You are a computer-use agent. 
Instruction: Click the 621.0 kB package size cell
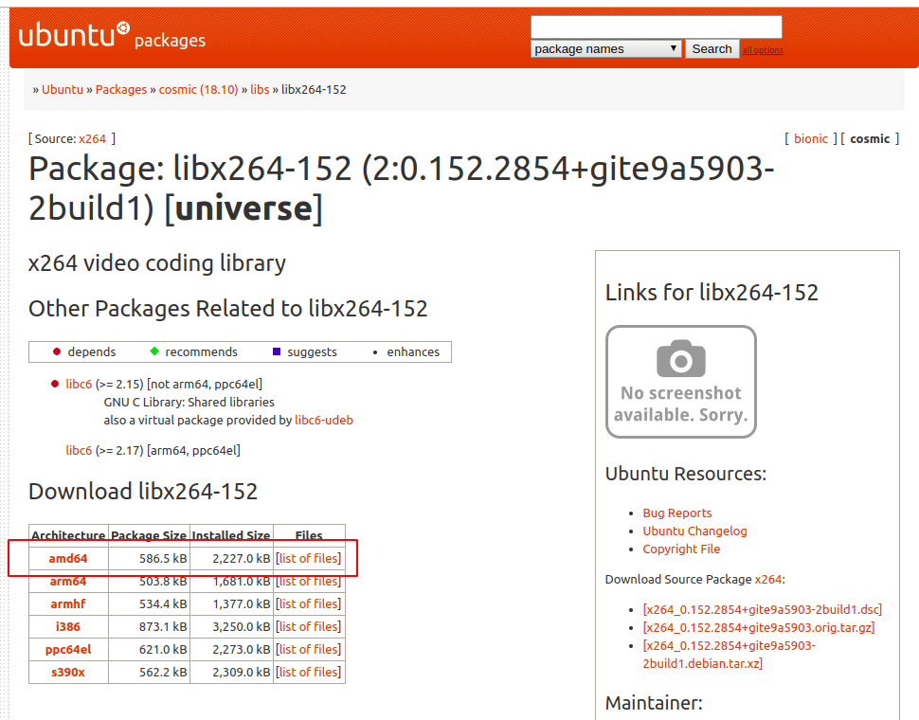coord(150,650)
